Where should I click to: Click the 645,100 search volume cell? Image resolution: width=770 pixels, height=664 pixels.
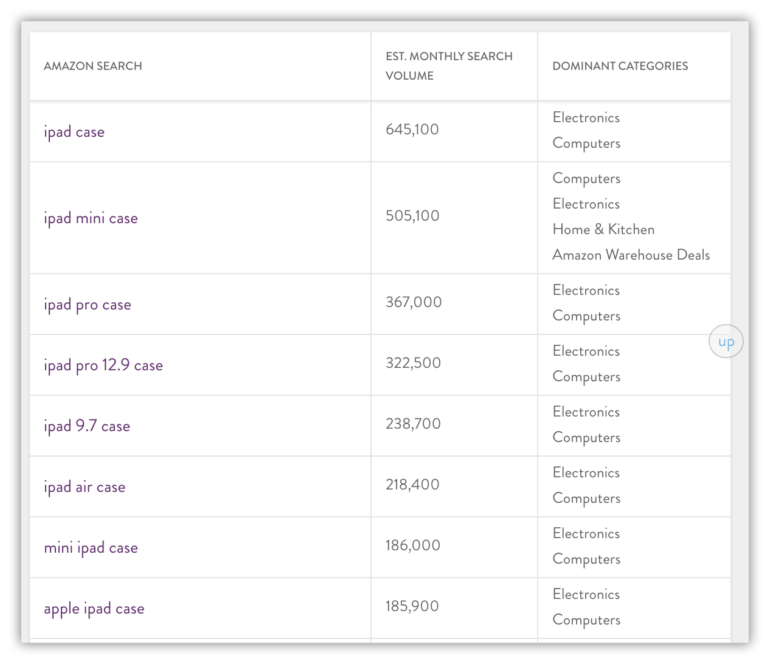point(412,130)
